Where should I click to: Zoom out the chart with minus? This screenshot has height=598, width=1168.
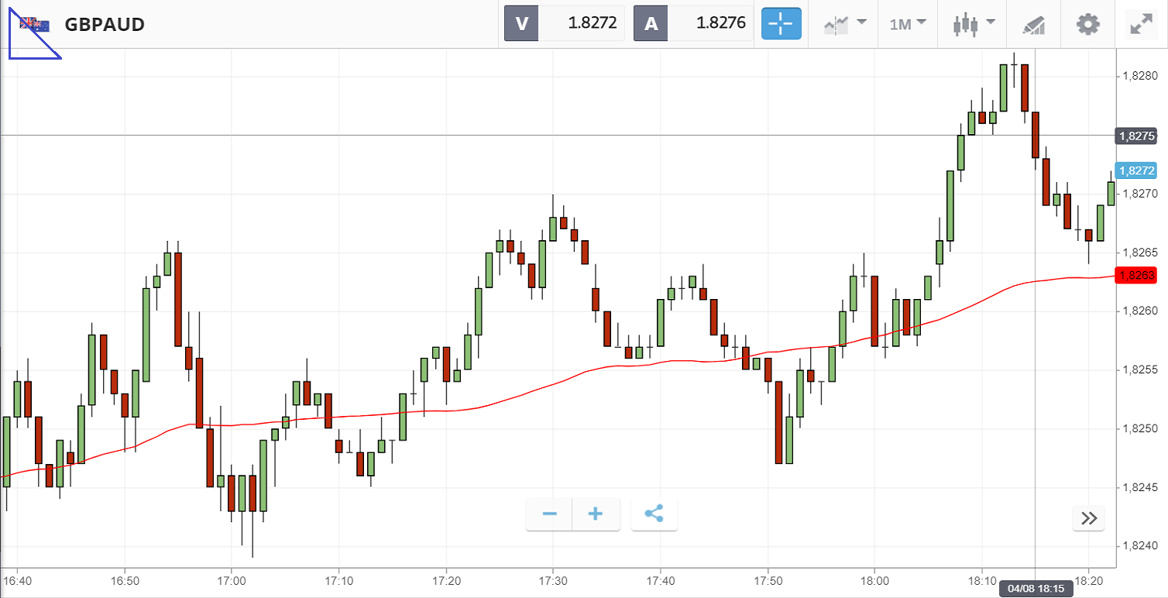pos(550,514)
